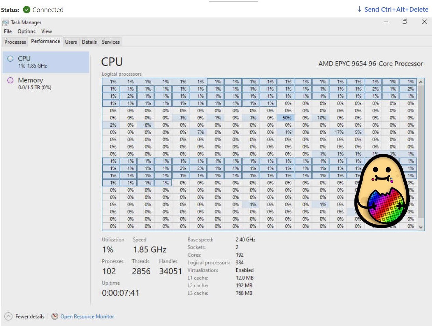This screenshot has width=432, height=326.
Task: Click the green Connected status checkmark
Action: pyautogui.click(x=26, y=10)
